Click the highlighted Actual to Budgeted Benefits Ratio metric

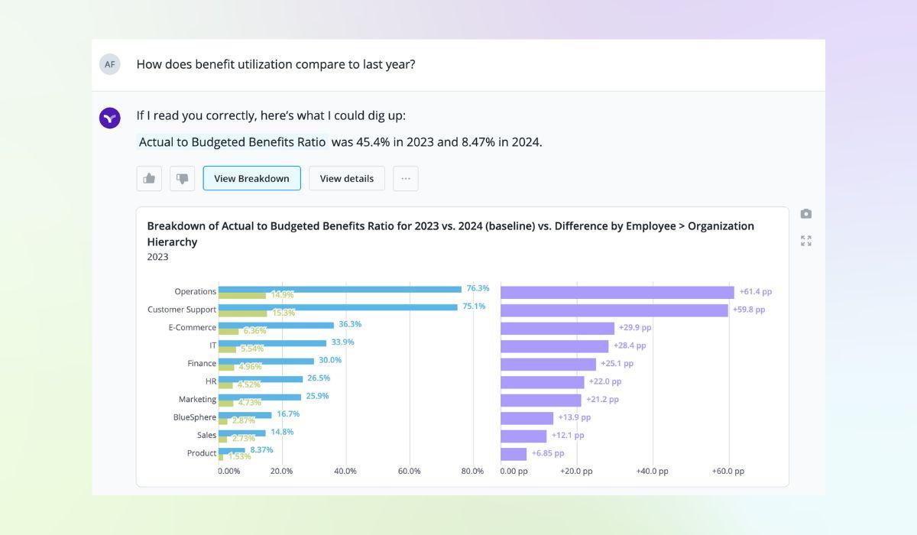coord(232,142)
